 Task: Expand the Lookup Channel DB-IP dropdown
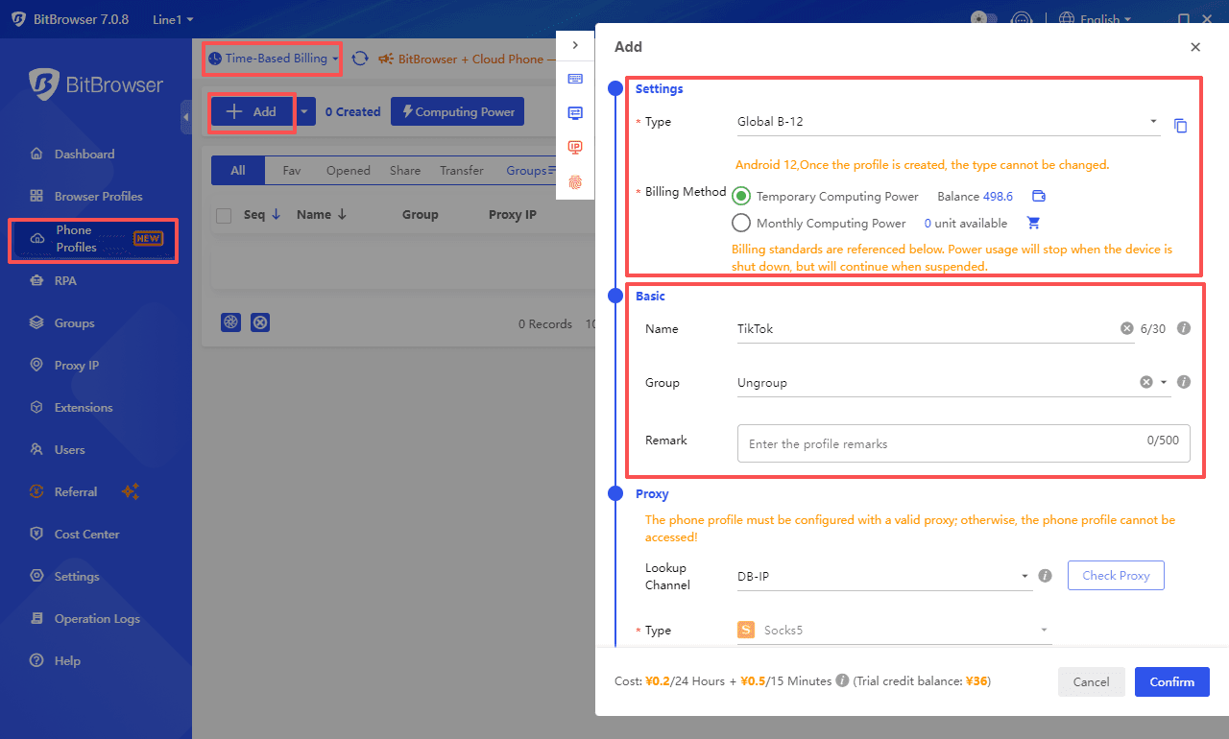[x=883, y=576]
